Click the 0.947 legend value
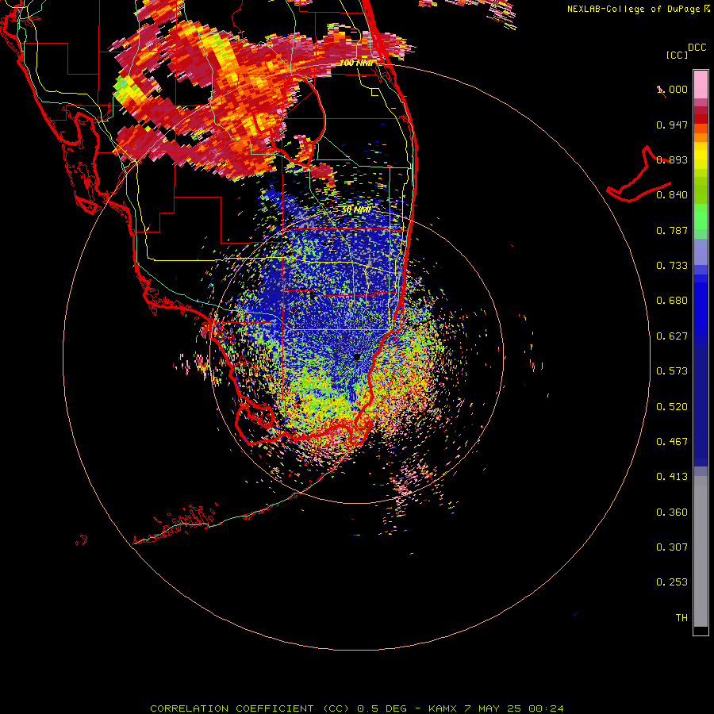This screenshot has height=714, width=714. (672, 125)
